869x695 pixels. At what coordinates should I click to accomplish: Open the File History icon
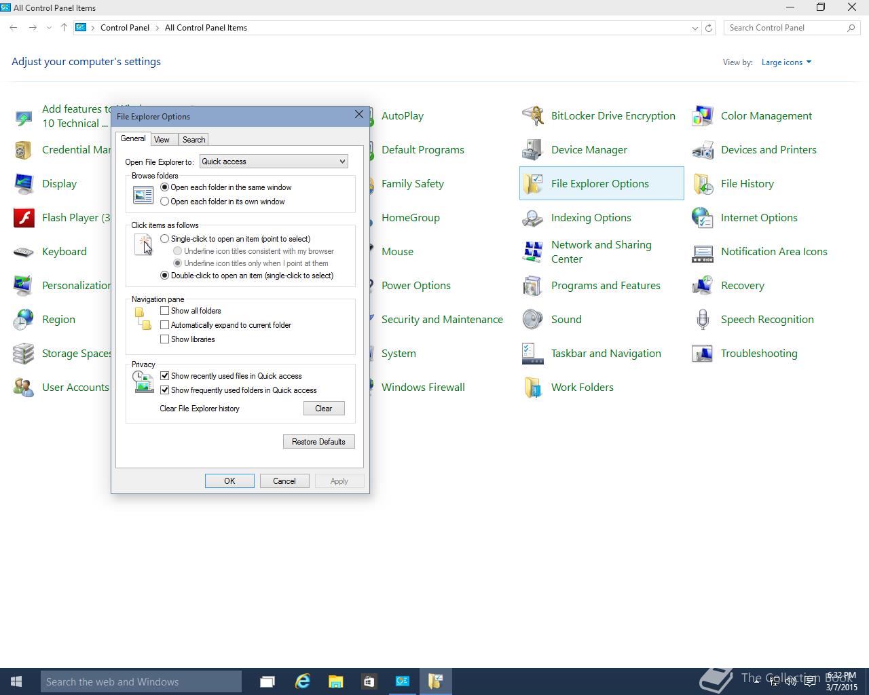coord(703,184)
